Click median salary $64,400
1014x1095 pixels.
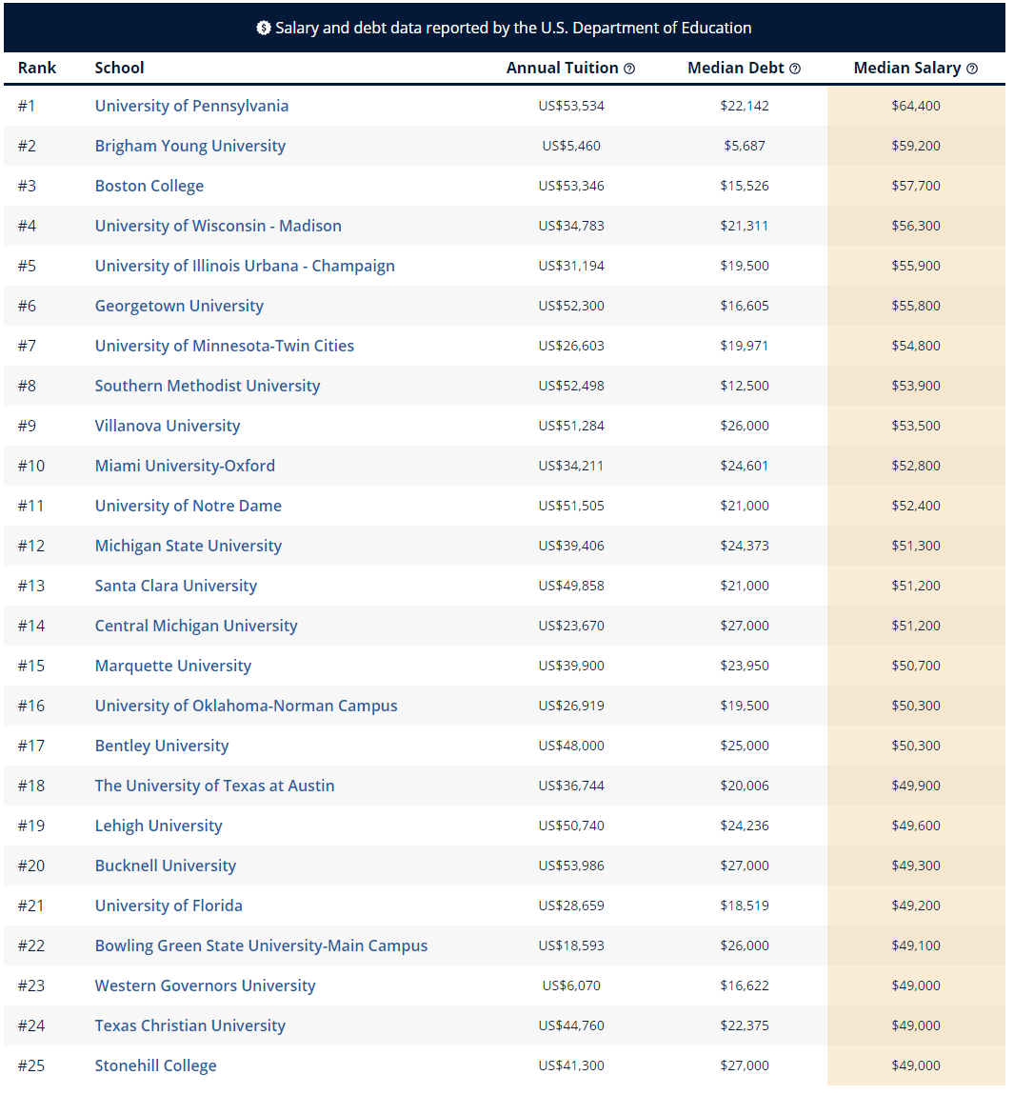click(x=916, y=106)
